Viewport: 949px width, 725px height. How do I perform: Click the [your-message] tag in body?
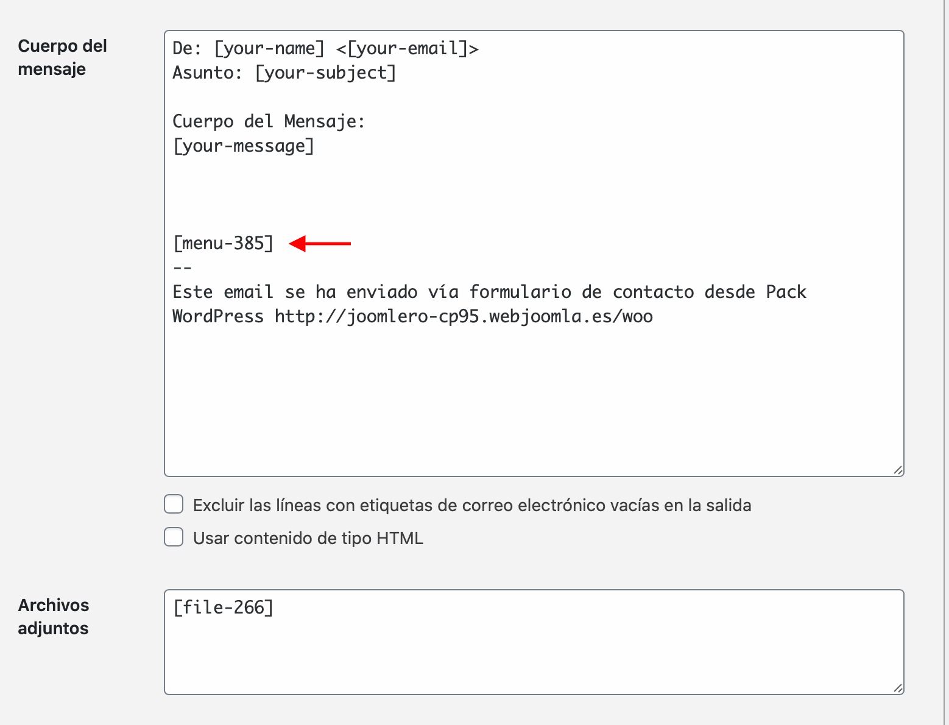click(244, 146)
